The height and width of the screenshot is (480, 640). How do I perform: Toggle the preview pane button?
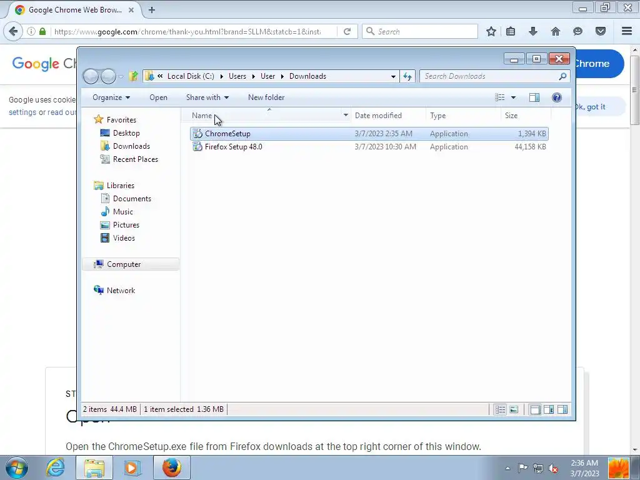click(x=534, y=97)
